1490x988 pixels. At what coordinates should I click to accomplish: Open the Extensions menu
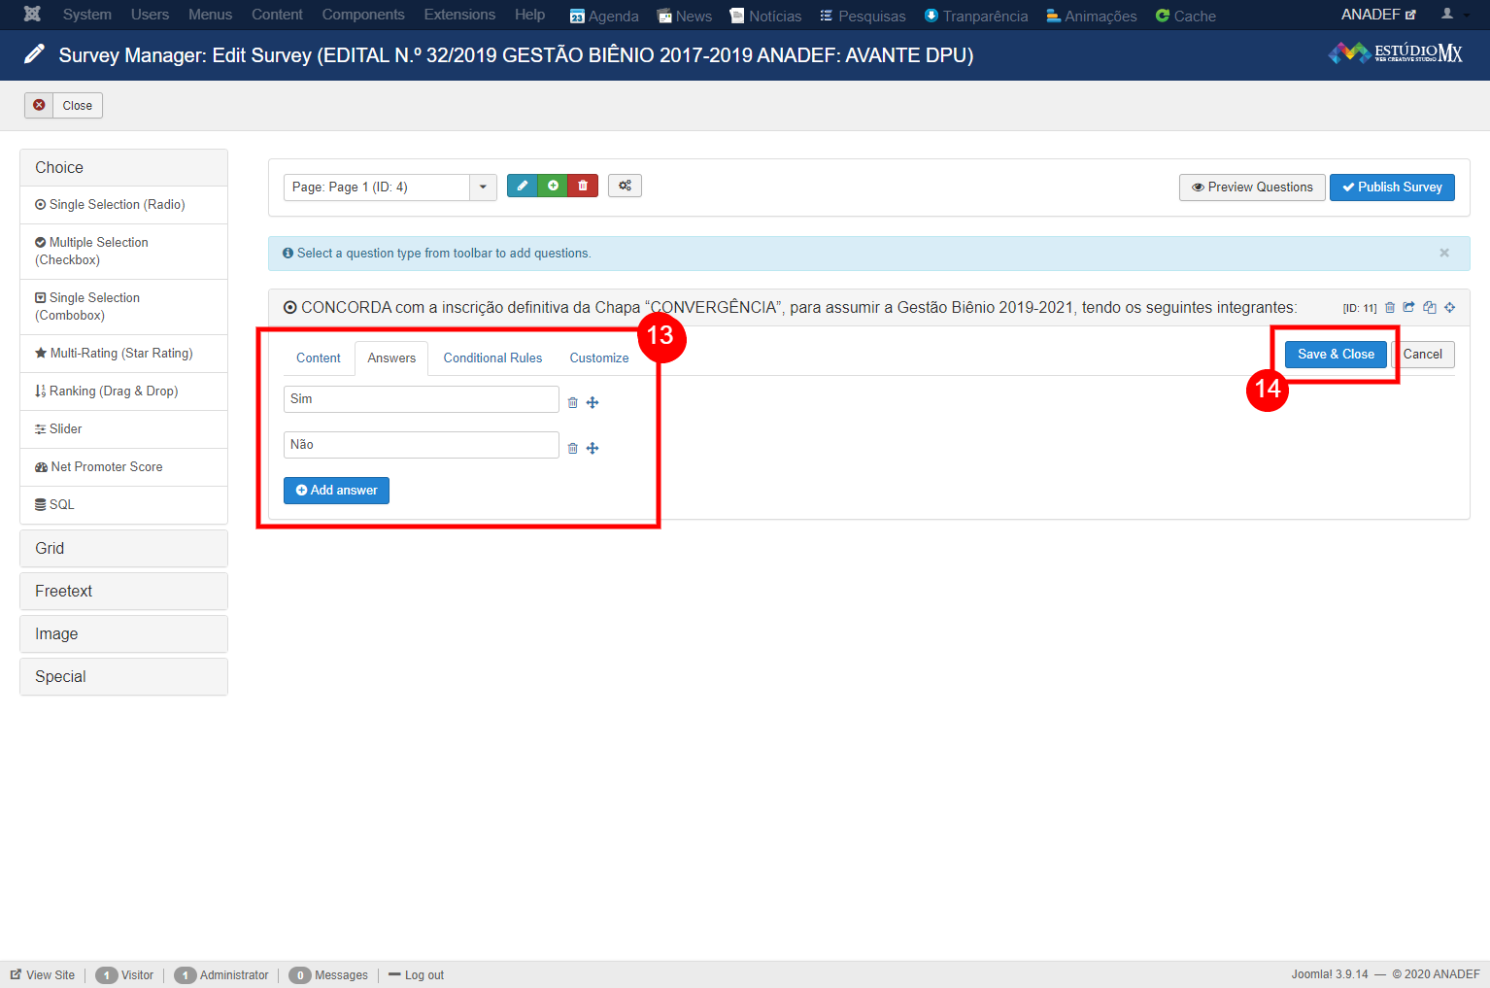tap(459, 15)
